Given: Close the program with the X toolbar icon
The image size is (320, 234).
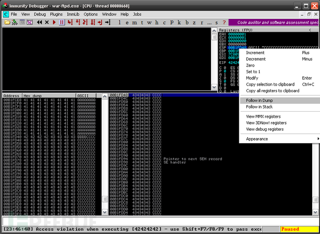Looking at the screenshot, I should pyautogui.click(x=47, y=22).
